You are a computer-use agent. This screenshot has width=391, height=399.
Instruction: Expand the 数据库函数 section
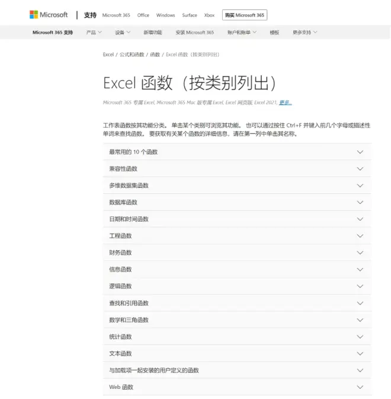point(237,202)
